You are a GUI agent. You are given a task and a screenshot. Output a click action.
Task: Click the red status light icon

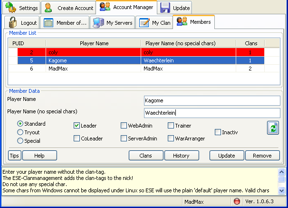[237, 201]
